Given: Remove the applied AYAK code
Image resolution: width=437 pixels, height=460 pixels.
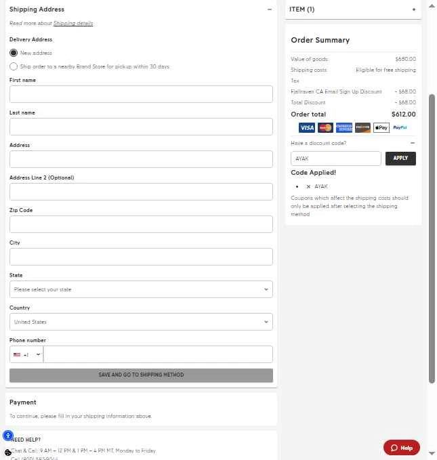Looking at the screenshot, I should pos(308,186).
